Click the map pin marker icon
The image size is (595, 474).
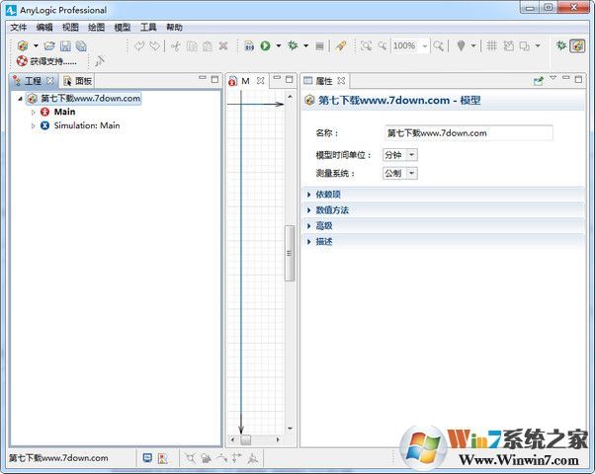tap(461, 45)
